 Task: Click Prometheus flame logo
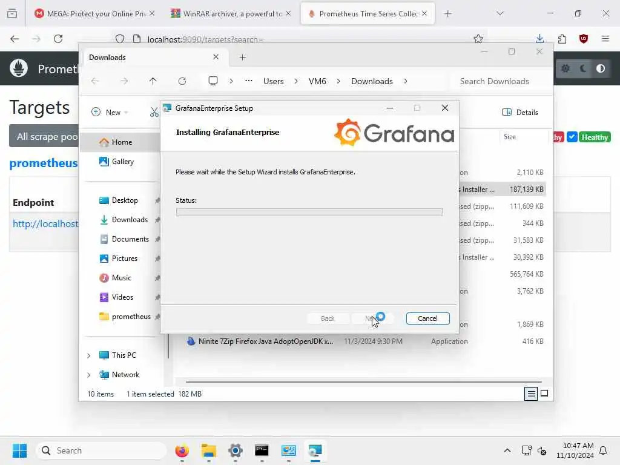(x=19, y=68)
